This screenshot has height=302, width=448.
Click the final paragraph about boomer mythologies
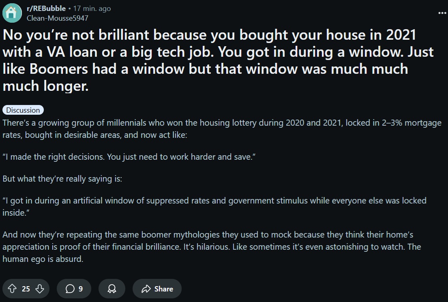(x=212, y=247)
